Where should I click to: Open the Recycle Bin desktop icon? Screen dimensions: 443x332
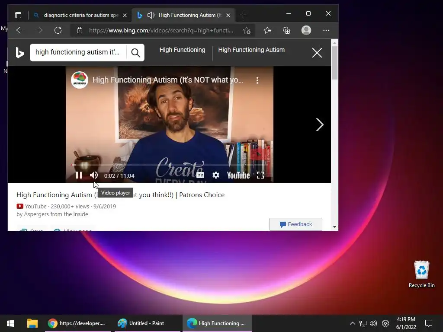coord(421,274)
